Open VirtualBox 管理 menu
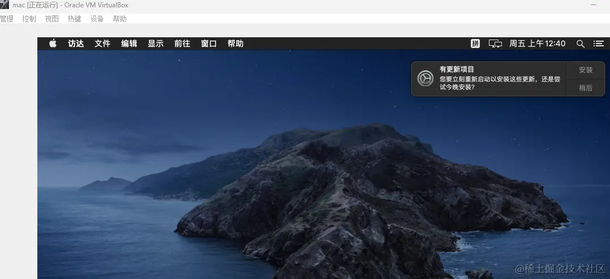The width and height of the screenshot is (610, 279). (x=7, y=19)
